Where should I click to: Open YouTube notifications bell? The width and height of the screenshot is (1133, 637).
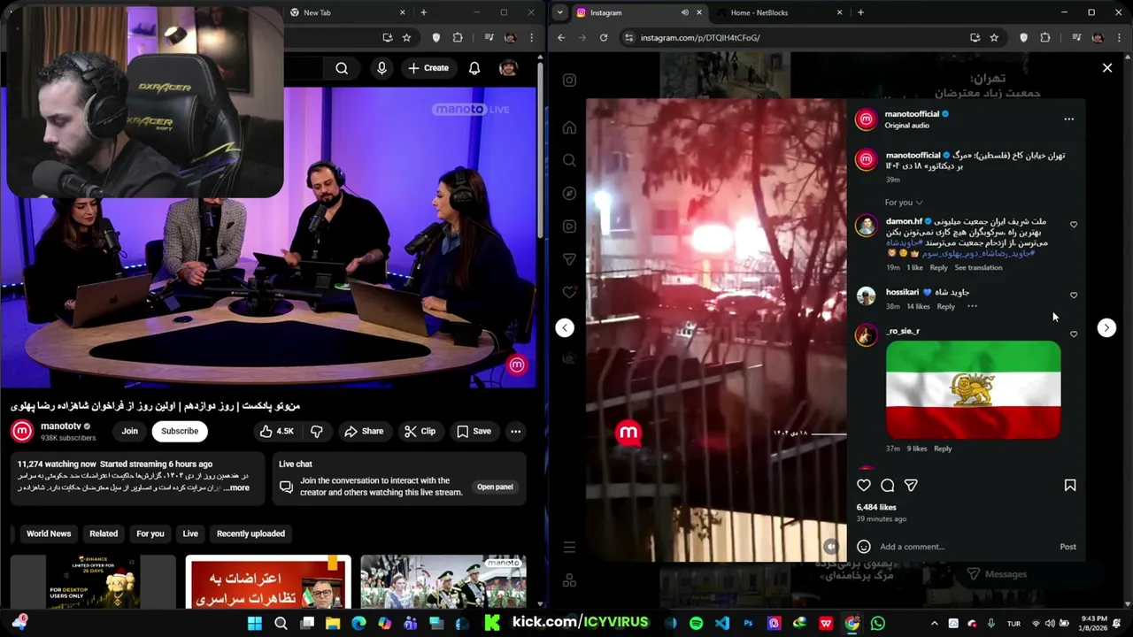(474, 68)
